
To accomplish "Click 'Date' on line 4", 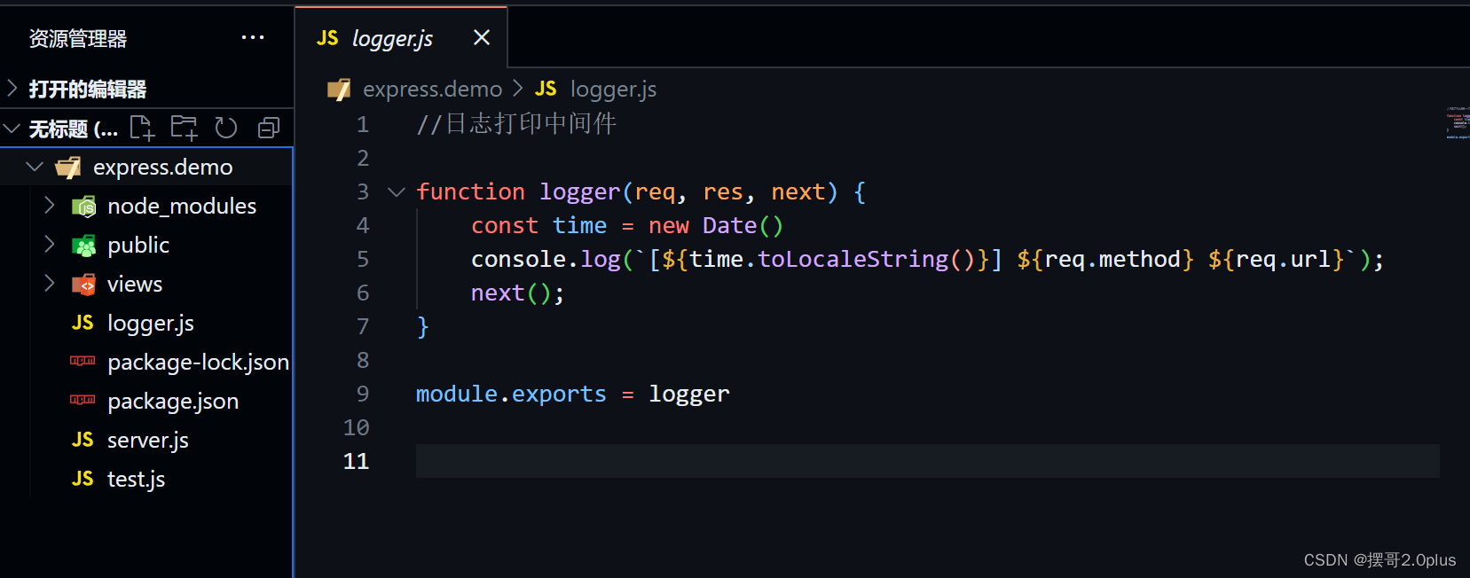I will coord(730,225).
